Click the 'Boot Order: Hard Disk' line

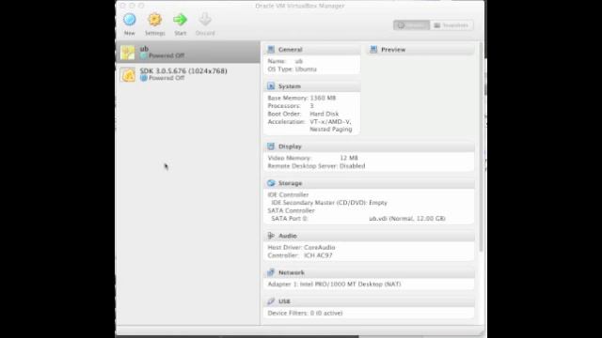tap(303, 114)
